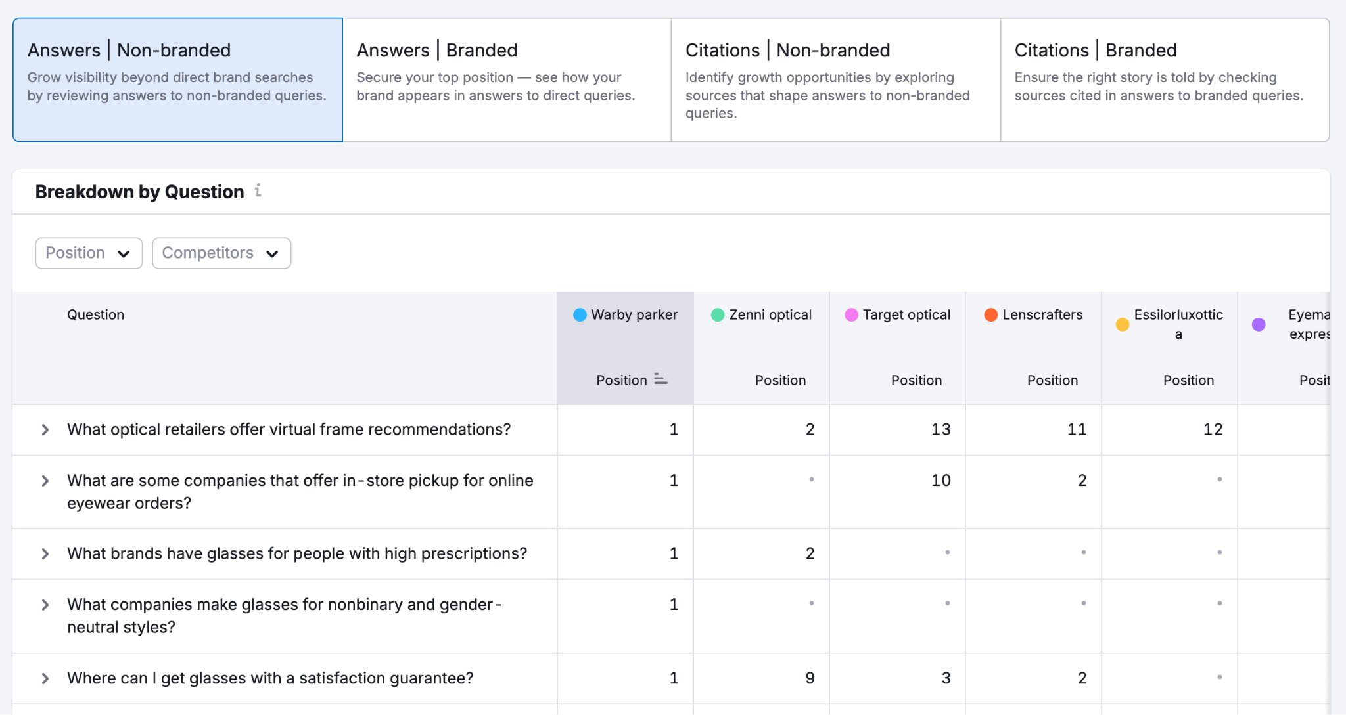Expand the virtual frame recommendations question row
1346x715 pixels.
(x=44, y=429)
